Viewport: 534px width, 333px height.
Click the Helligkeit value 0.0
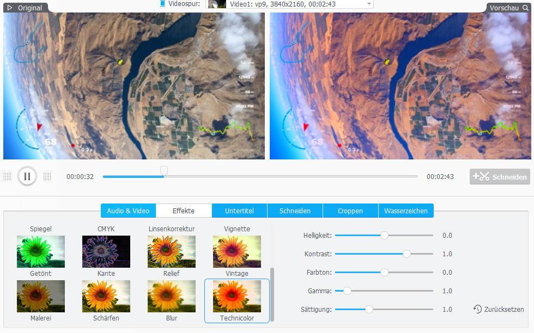tap(447, 236)
